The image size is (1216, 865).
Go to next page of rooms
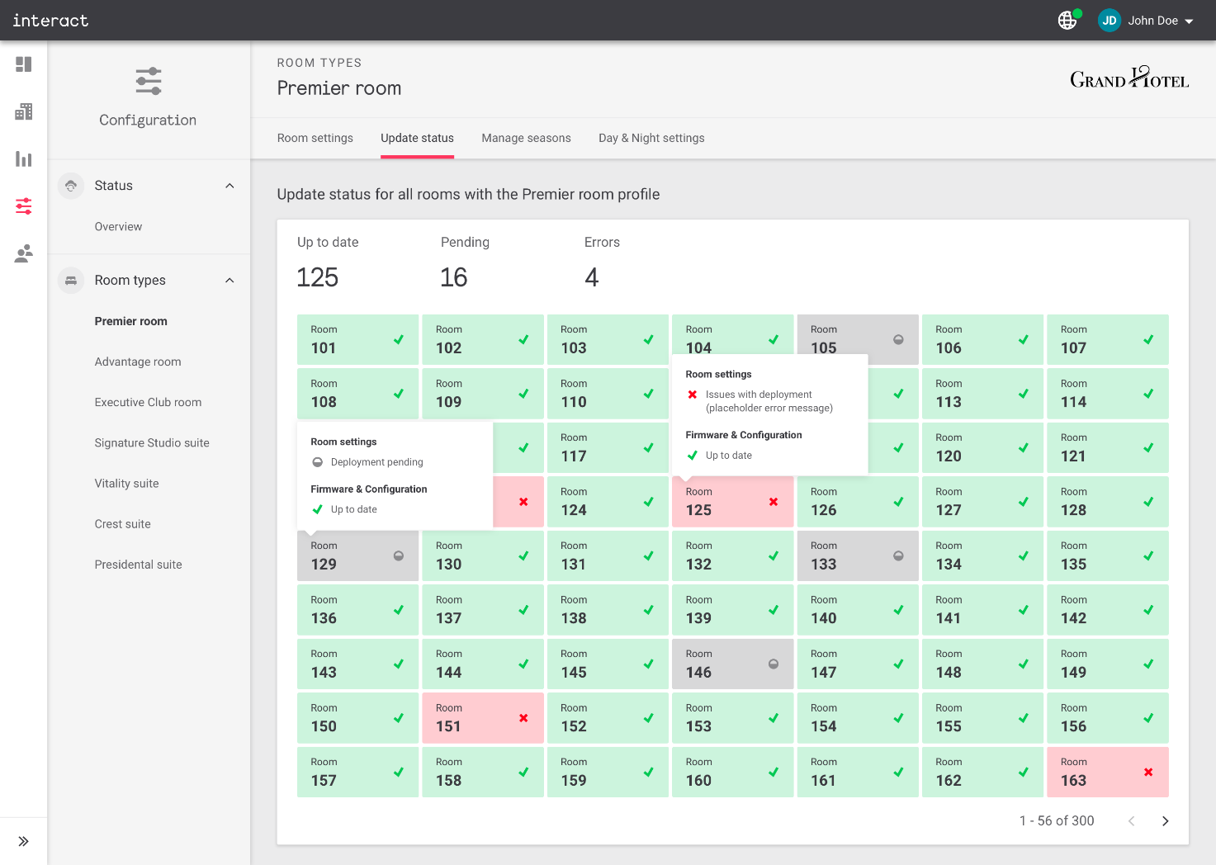pyautogui.click(x=1165, y=820)
